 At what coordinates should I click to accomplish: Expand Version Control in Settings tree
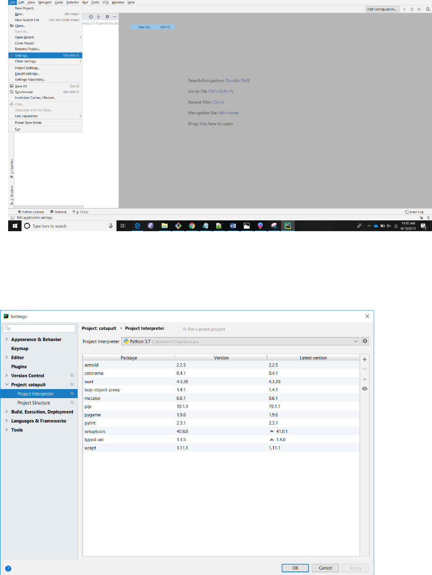(6, 375)
